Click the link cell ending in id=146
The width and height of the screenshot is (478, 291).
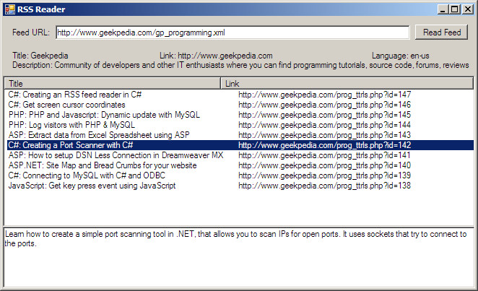[325, 105]
